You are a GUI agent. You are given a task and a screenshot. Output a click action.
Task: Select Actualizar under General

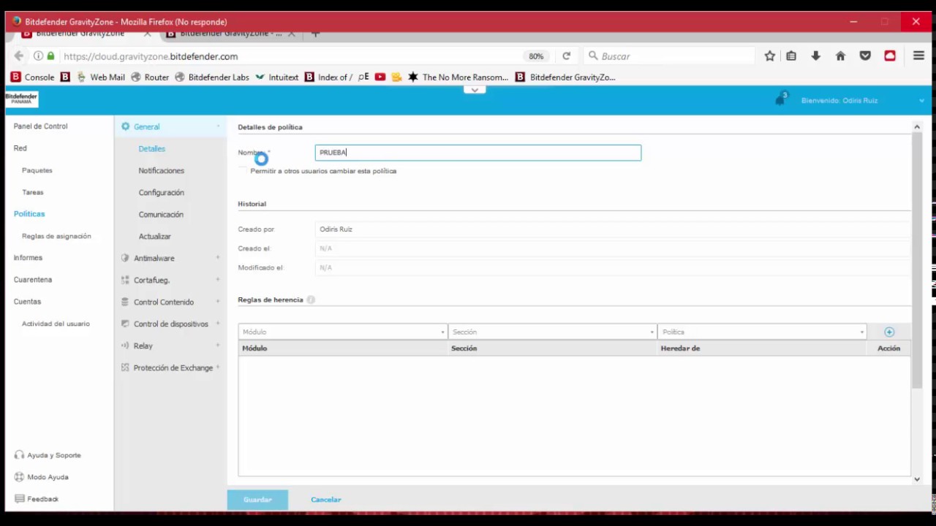[154, 236]
